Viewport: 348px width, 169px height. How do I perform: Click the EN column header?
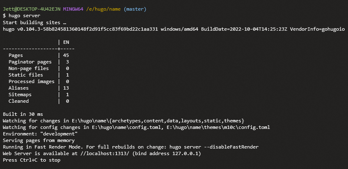66,42
